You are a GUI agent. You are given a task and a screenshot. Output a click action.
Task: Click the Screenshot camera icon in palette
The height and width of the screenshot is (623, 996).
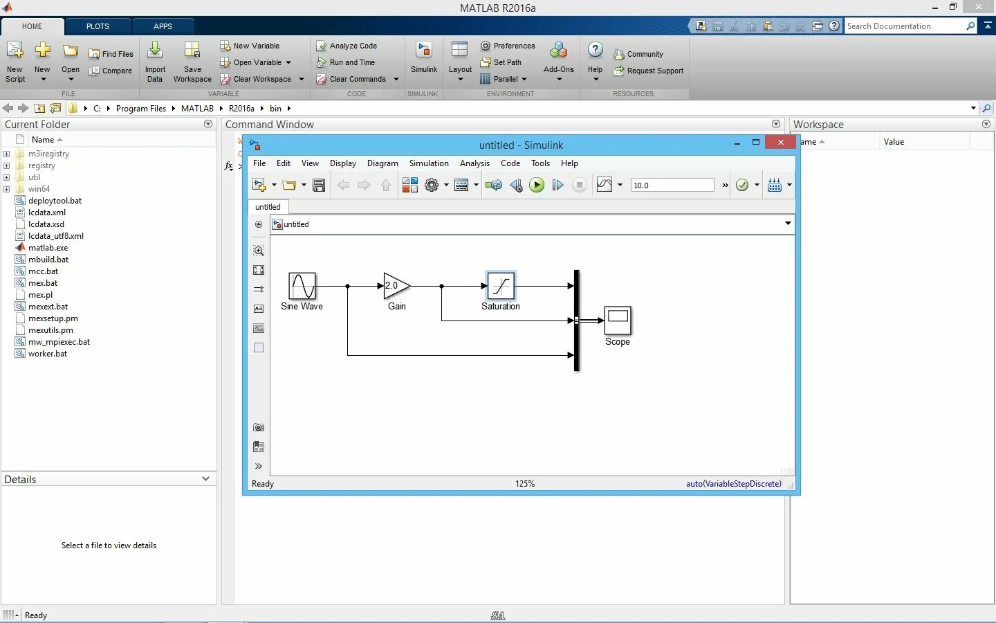click(259, 427)
